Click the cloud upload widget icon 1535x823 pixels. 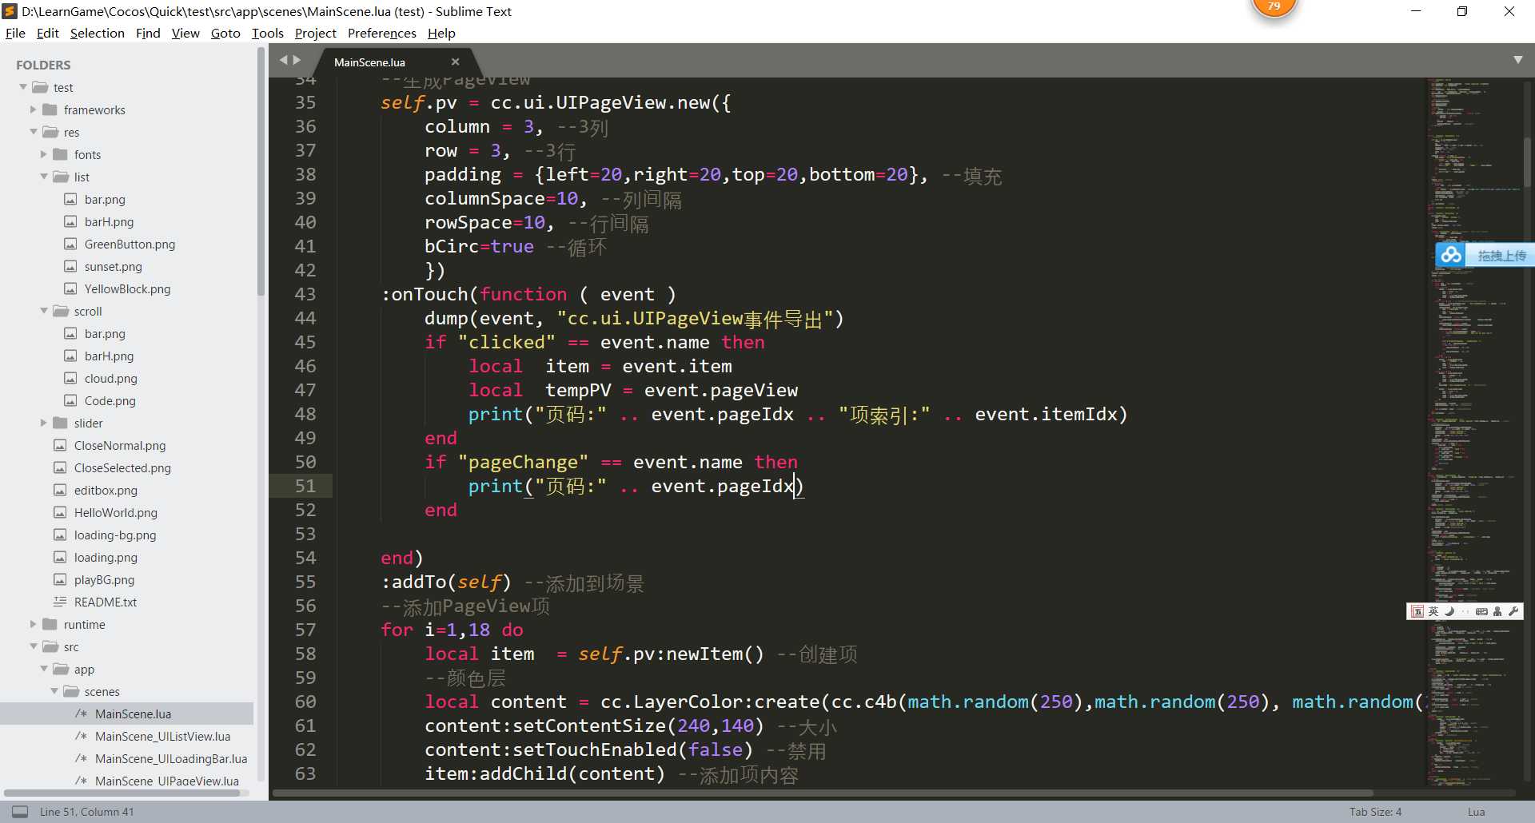1451,255
